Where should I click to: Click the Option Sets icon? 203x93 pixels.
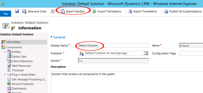pos(9,56)
